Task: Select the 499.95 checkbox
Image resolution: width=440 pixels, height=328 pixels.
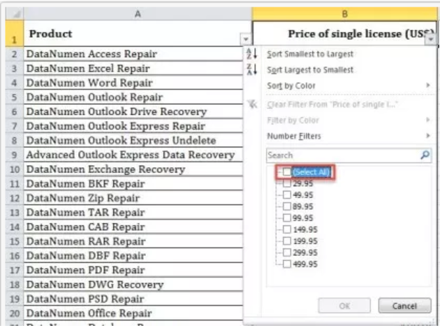Action: tap(287, 264)
